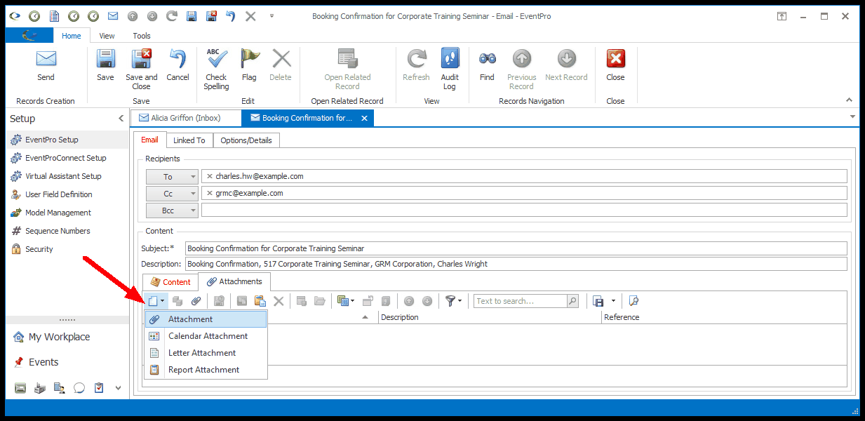Open the Options/Details tab
The height and width of the screenshot is (421, 865).
coord(246,140)
